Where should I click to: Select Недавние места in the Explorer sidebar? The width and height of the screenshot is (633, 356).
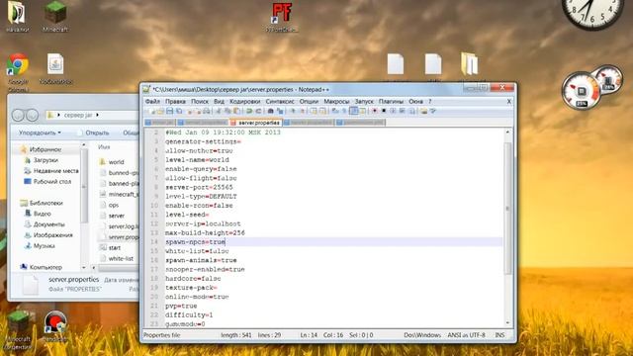point(51,171)
